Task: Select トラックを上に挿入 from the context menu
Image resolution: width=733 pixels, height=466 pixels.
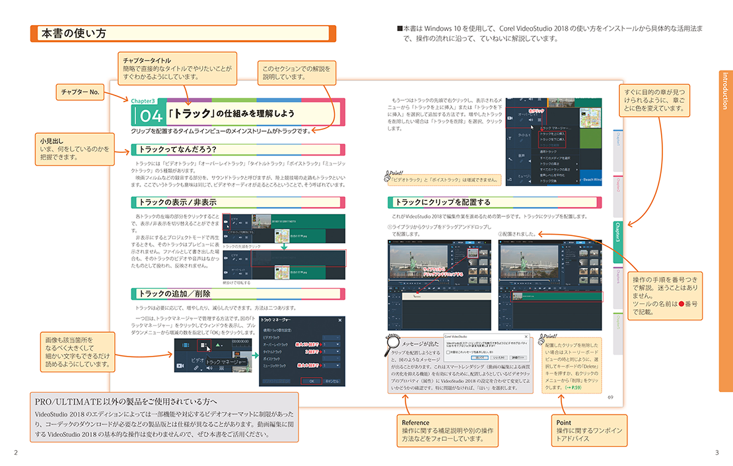Action: tap(553, 133)
